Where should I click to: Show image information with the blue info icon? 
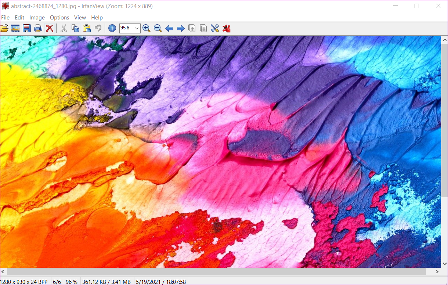[112, 28]
